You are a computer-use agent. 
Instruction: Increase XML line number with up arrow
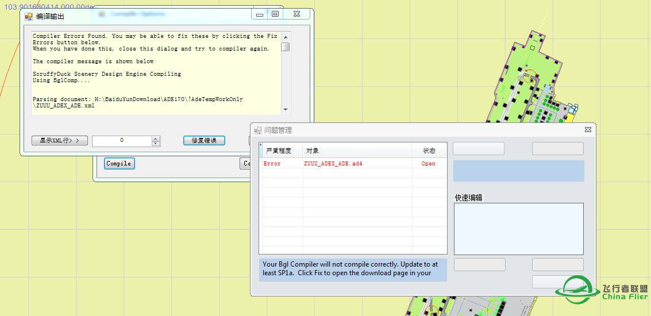point(156,138)
